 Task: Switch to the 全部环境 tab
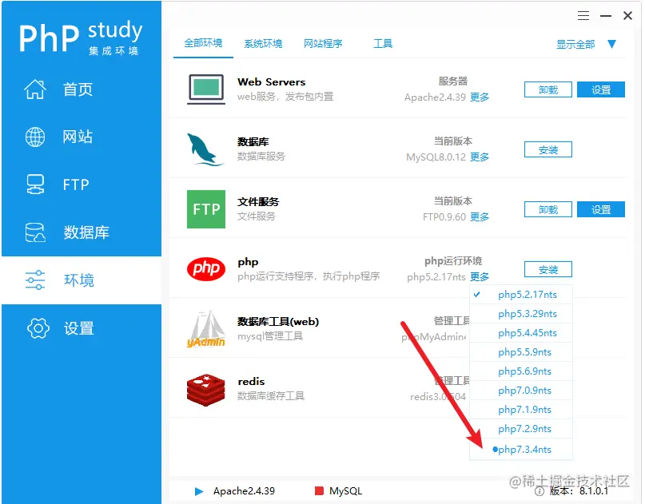[203, 43]
